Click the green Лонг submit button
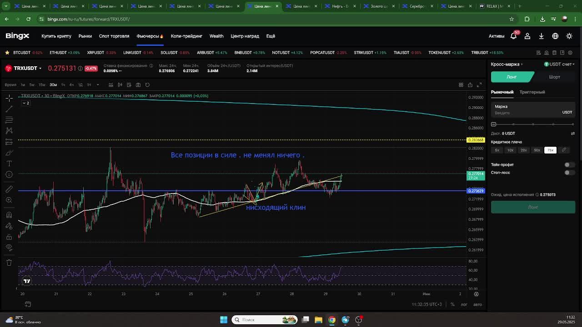Viewport: 582px width, 327px height. click(533, 207)
